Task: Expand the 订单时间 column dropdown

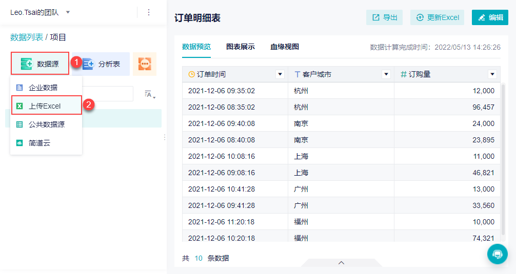Action: click(x=280, y=74)
